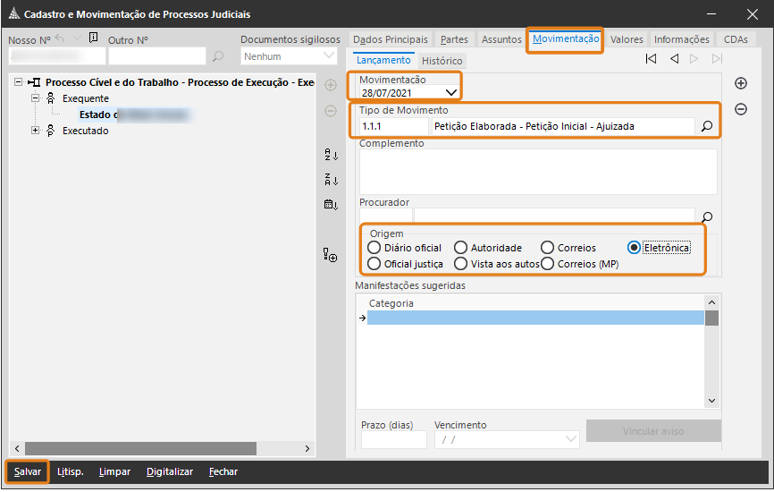Click the add movement plus icon at right
Screen dimensions: 774x492
[741, 83]
